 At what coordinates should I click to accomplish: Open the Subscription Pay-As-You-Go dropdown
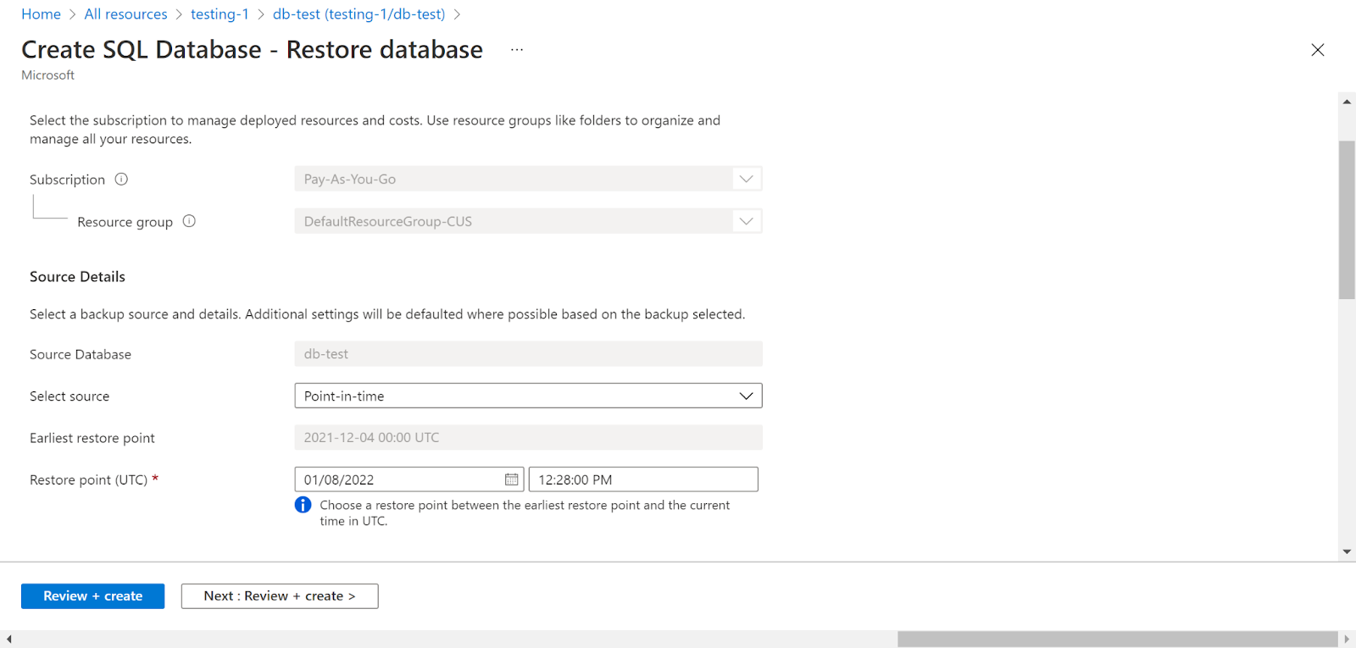point(528,179)
